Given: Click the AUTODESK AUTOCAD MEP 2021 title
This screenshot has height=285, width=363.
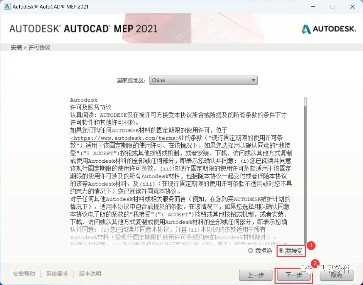Looking at the screenshot, I should click(x=83, y=29).
